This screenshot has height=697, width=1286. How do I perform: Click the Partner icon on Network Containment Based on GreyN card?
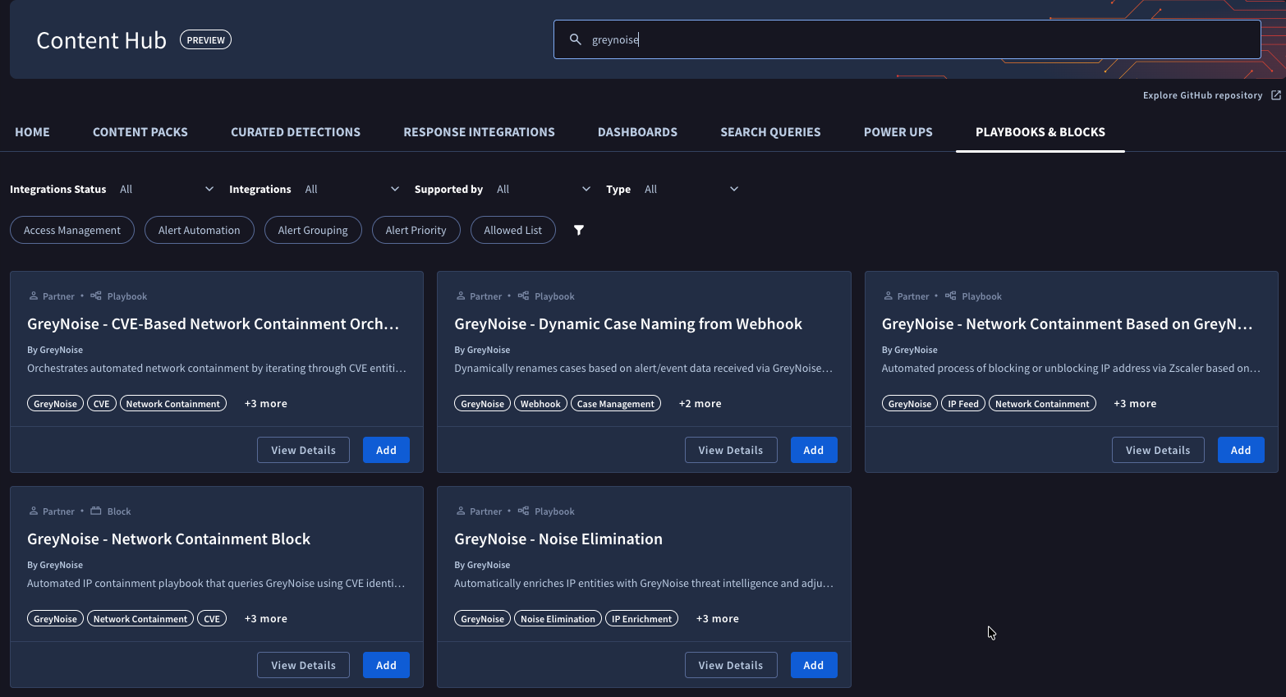[x=888, y=296]
